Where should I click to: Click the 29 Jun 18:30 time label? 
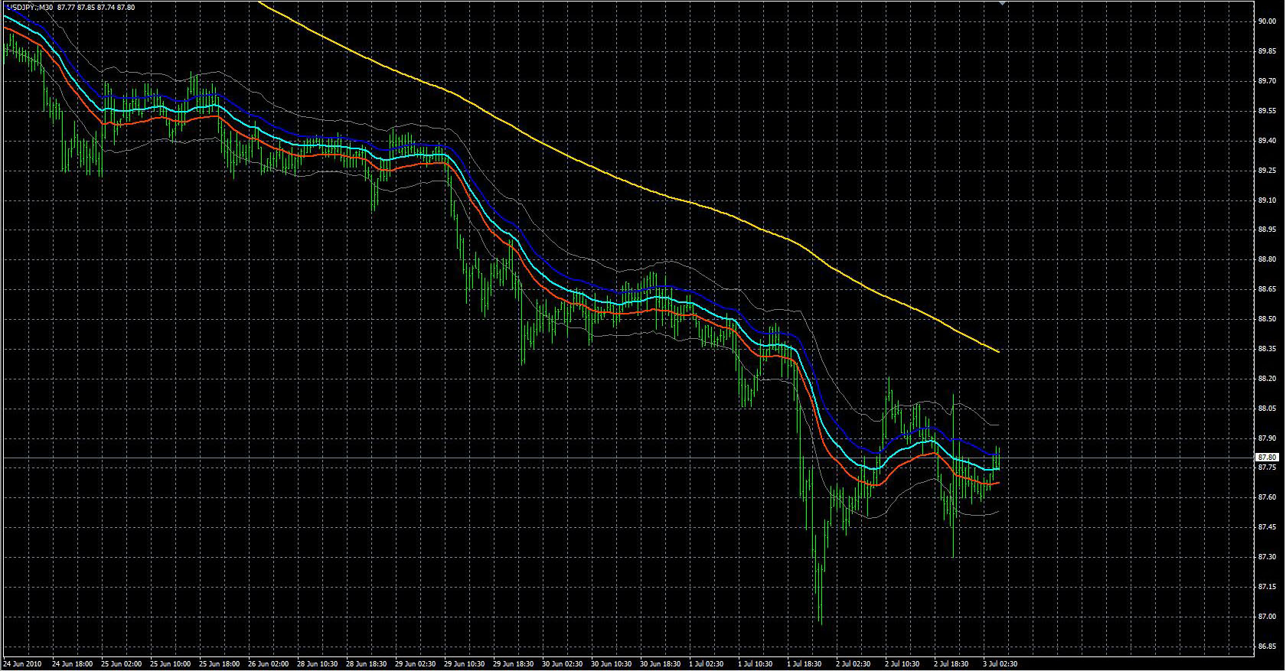514,664
